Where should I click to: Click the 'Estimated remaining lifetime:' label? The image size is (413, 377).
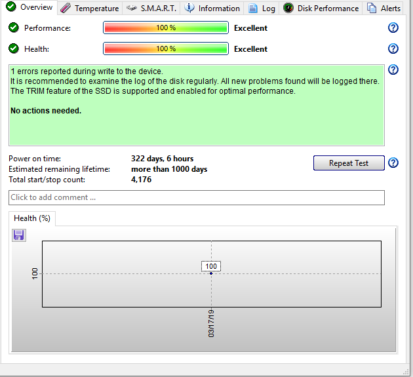point(59,169)
